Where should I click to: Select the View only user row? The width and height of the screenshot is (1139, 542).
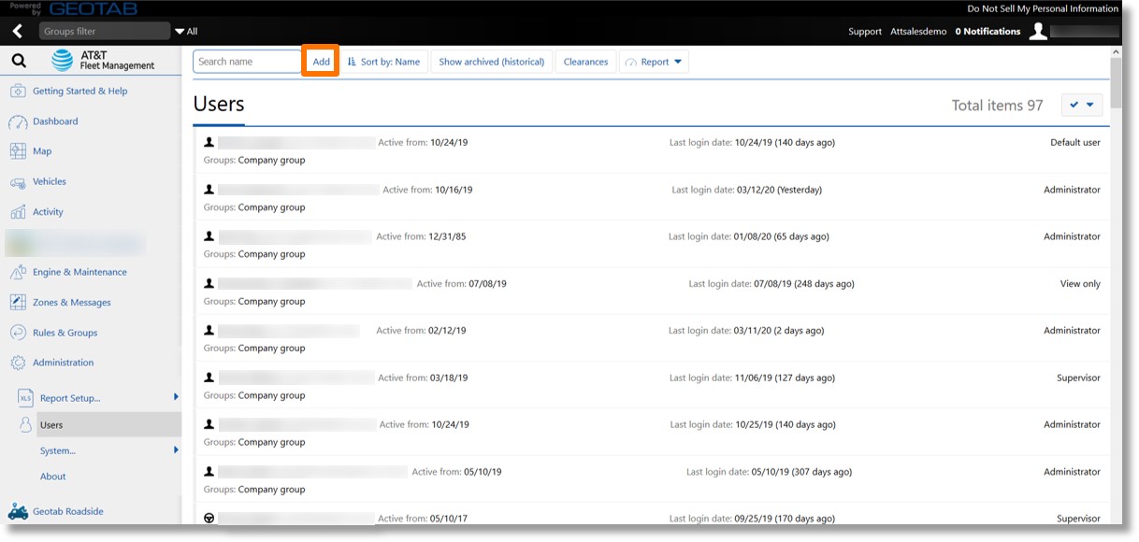coord(652,292)
